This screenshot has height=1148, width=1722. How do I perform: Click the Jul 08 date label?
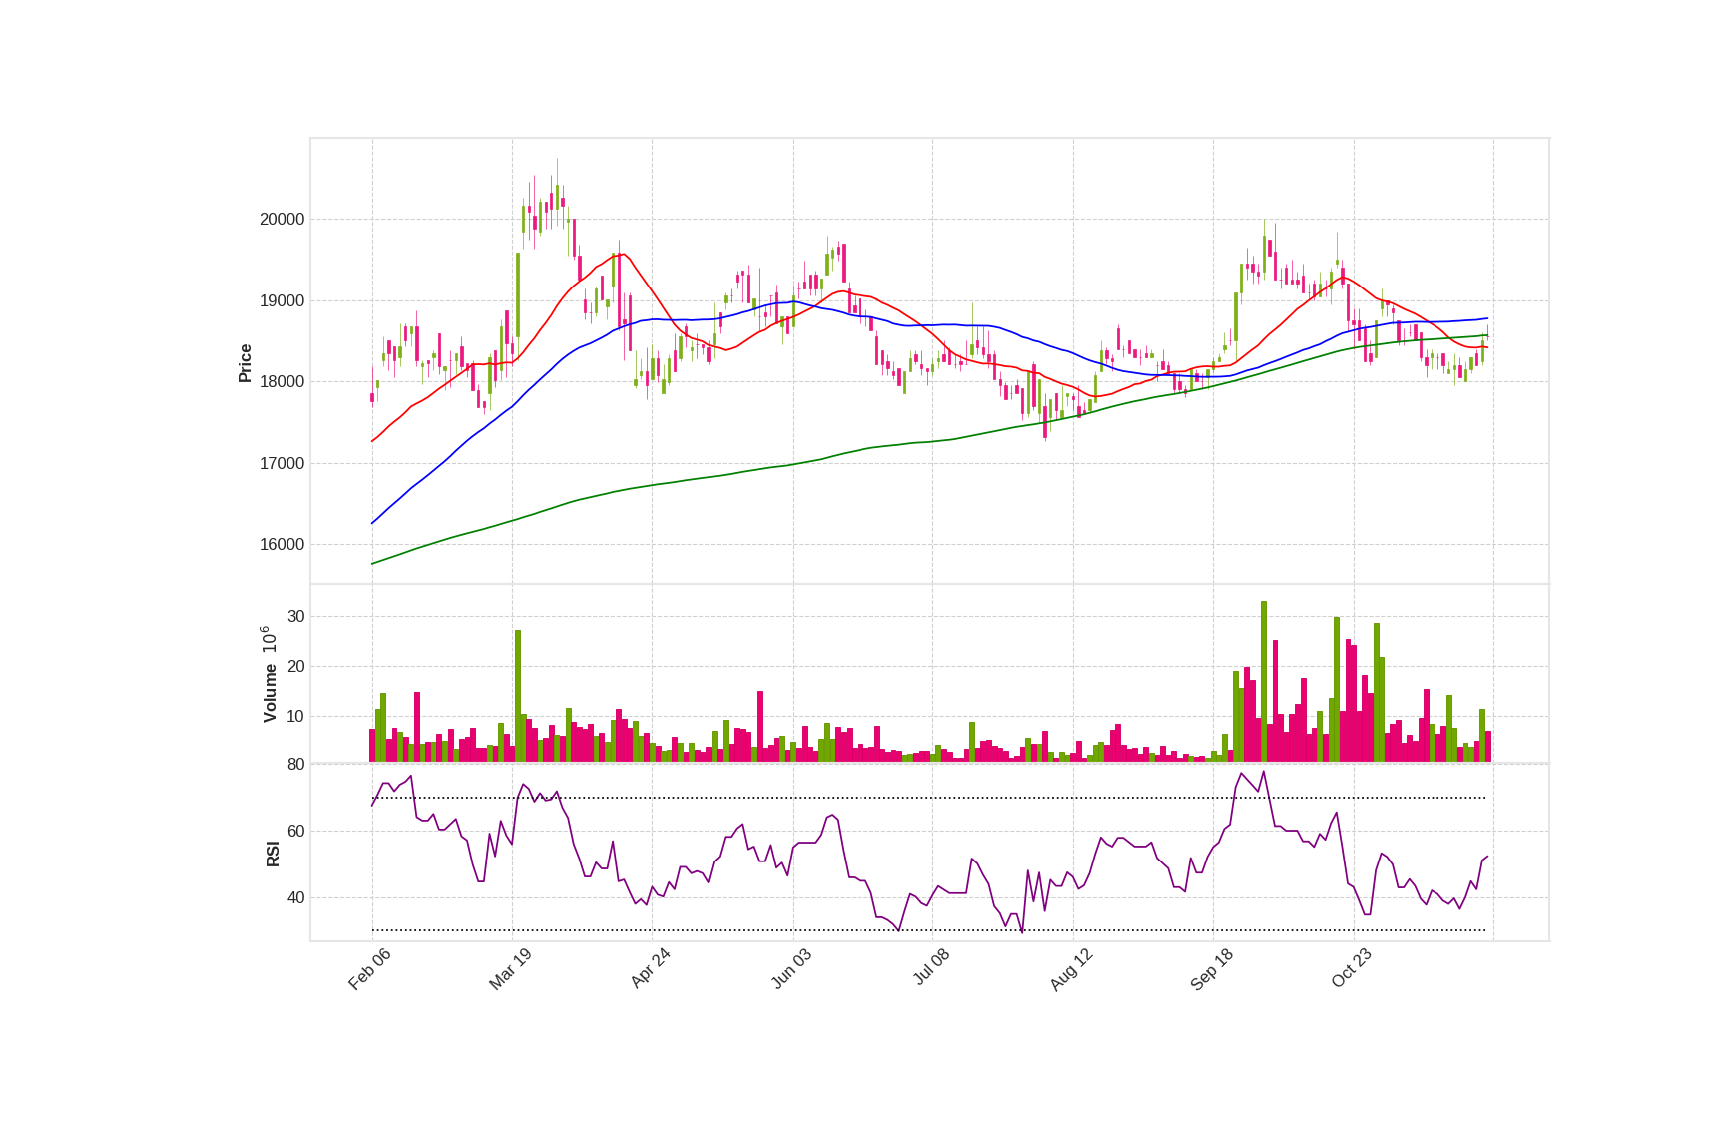931,968
